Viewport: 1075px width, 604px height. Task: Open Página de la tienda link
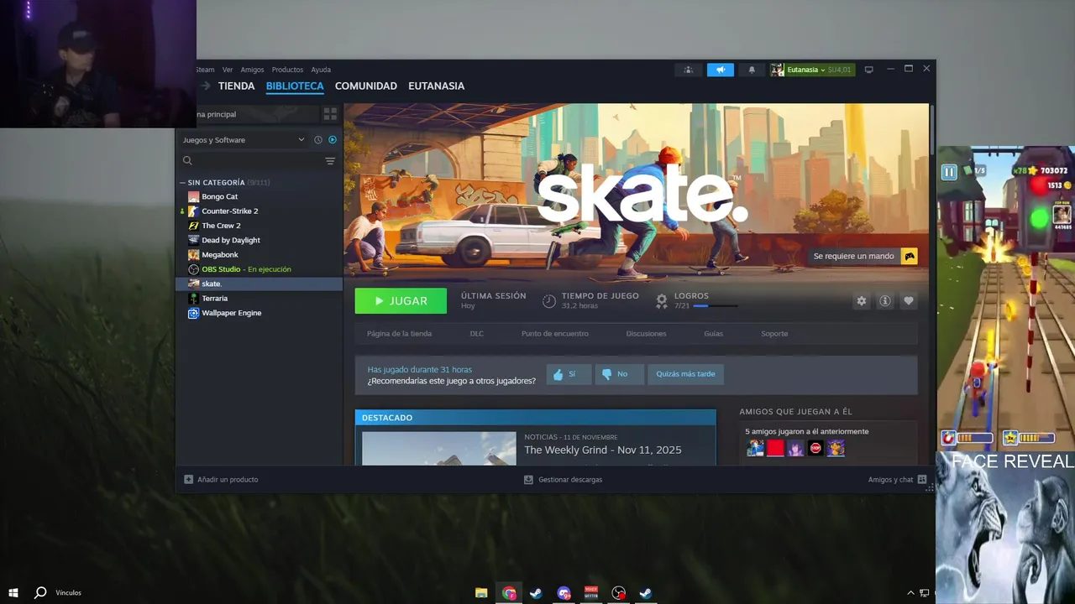[399, 333]
